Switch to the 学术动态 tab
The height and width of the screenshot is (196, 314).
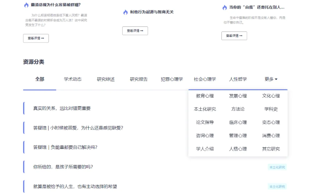pos(72,79)
